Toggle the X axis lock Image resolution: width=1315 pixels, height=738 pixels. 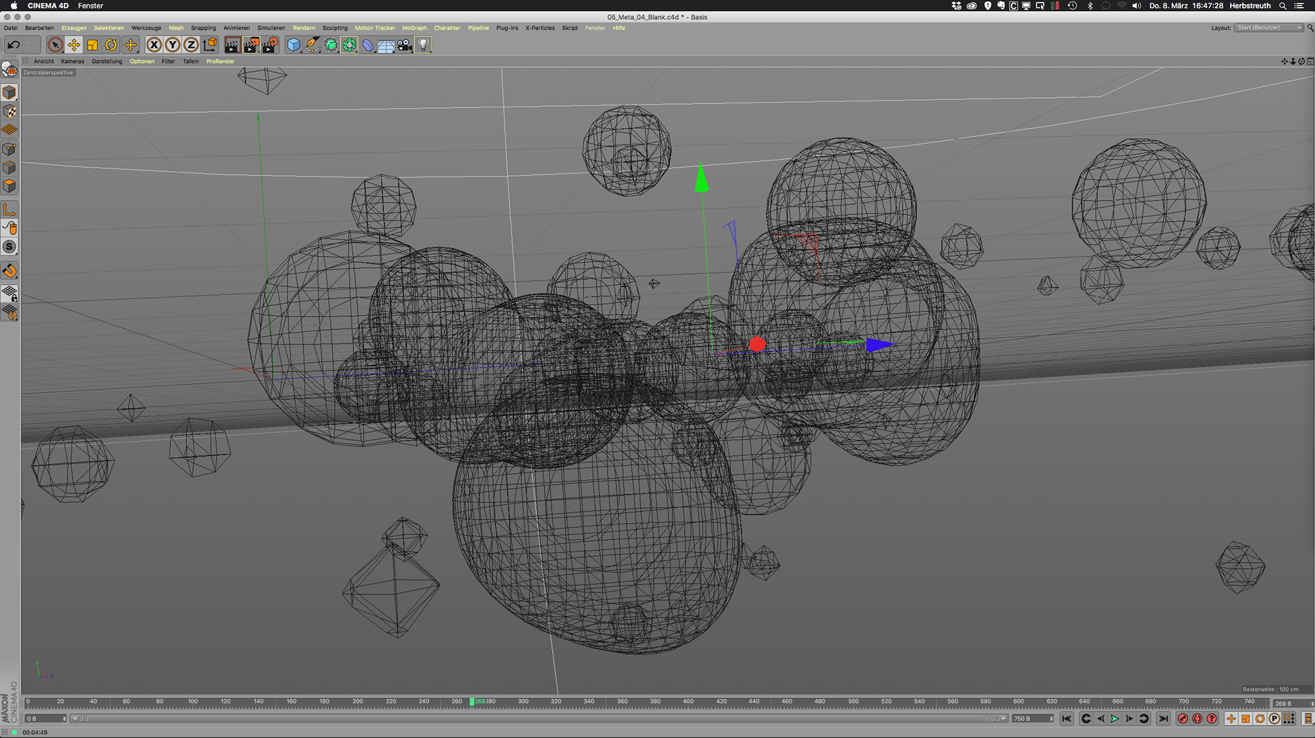[x=154, y=45]
